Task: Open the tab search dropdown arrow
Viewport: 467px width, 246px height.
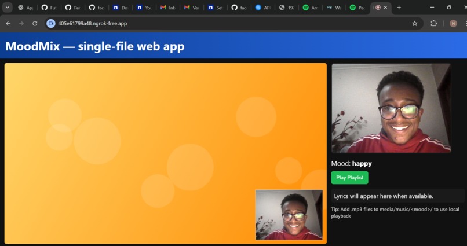Action: (7, 8)
